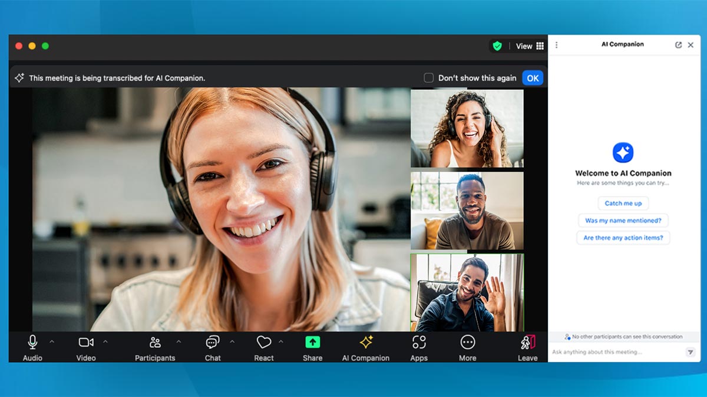Expand the Participants options arrow
This screenshot has width=707, height=397.
[179, 341]
